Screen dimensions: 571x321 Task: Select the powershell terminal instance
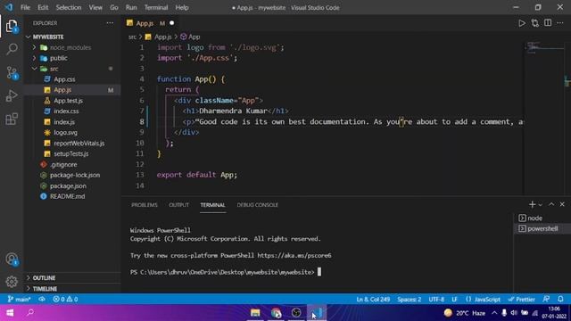pyautogui.click(x=542, y=228)
